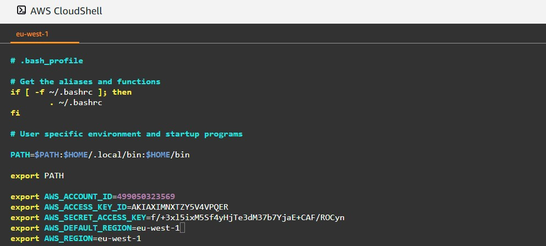Click the AWS_DEFAULT_REGION variable name
This screenshot has width=546, height=246.
click(88, 228)
